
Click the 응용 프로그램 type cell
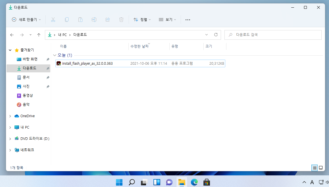point(182,63)
